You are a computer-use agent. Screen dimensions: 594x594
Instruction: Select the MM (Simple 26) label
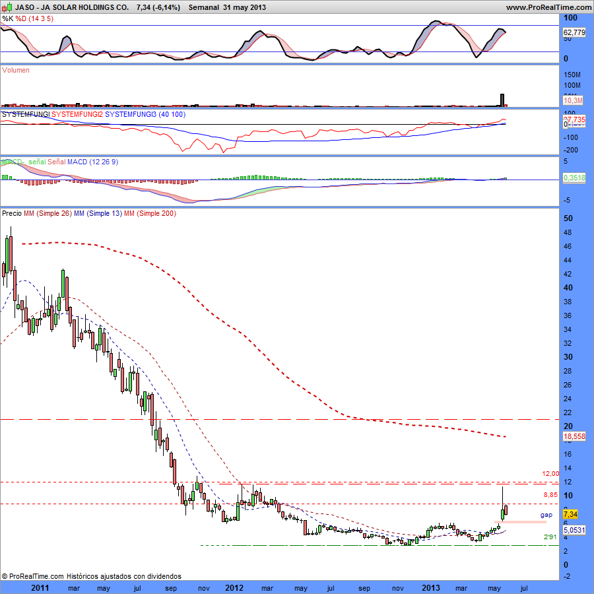pyautogui.click(x=48, y=213)
